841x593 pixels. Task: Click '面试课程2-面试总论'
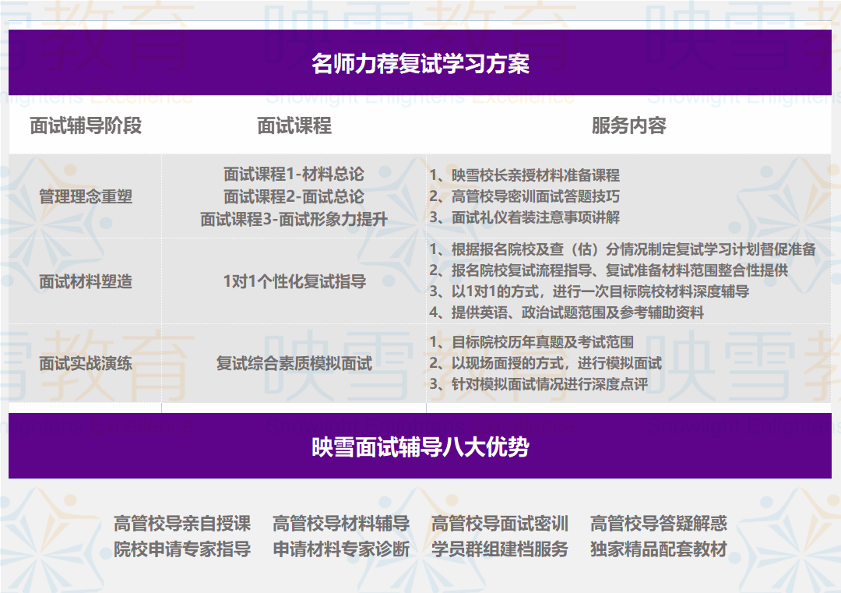294,197
